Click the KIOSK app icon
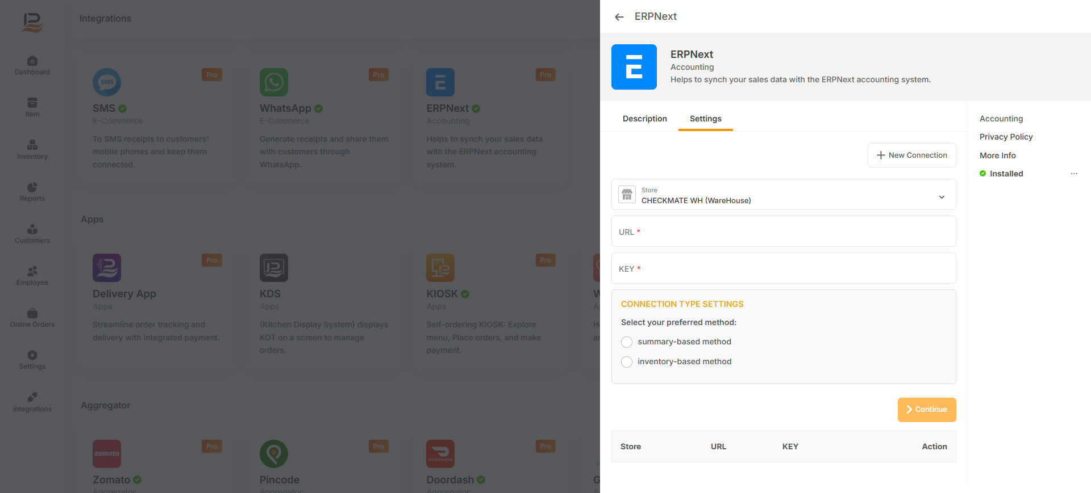Viewport: 1091px width, 493px height. pyautogui.click(x=440, y=268)
